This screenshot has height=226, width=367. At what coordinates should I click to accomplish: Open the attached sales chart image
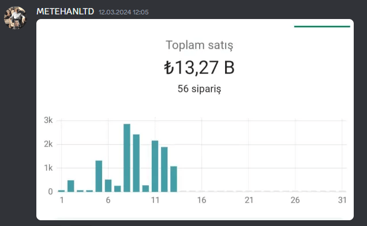pyautogui.click(x=195, y=119)
